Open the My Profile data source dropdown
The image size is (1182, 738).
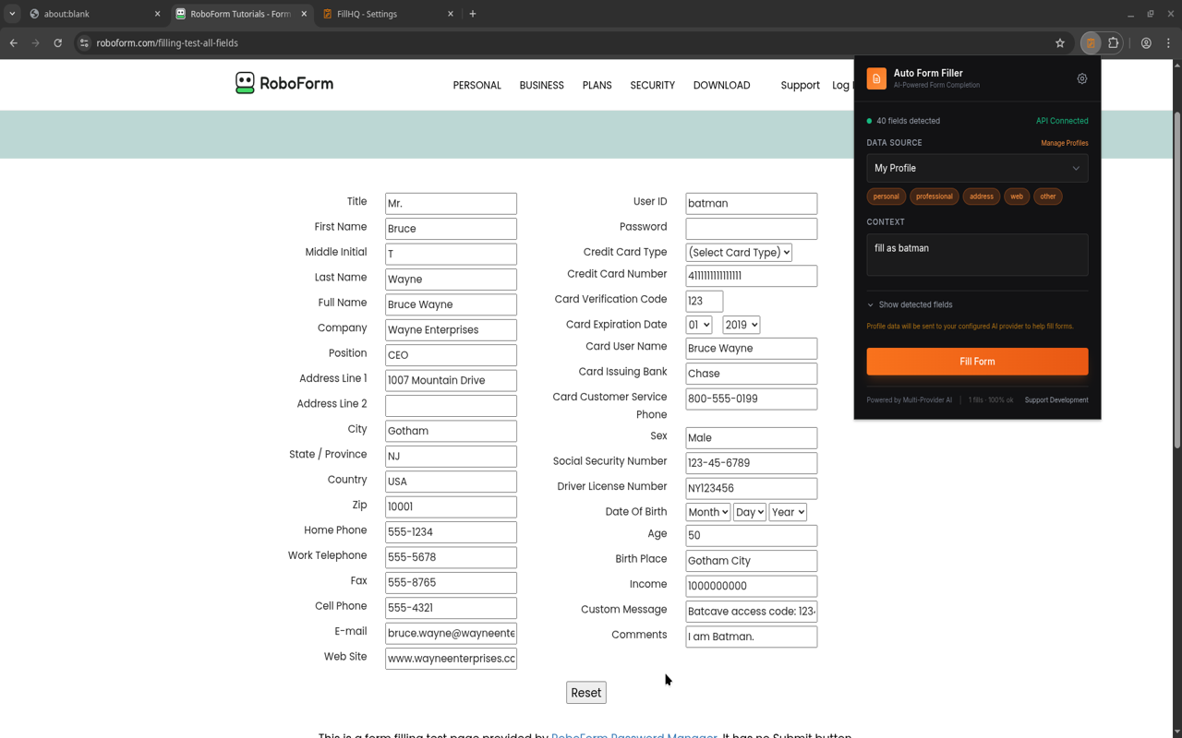[977, 168]
